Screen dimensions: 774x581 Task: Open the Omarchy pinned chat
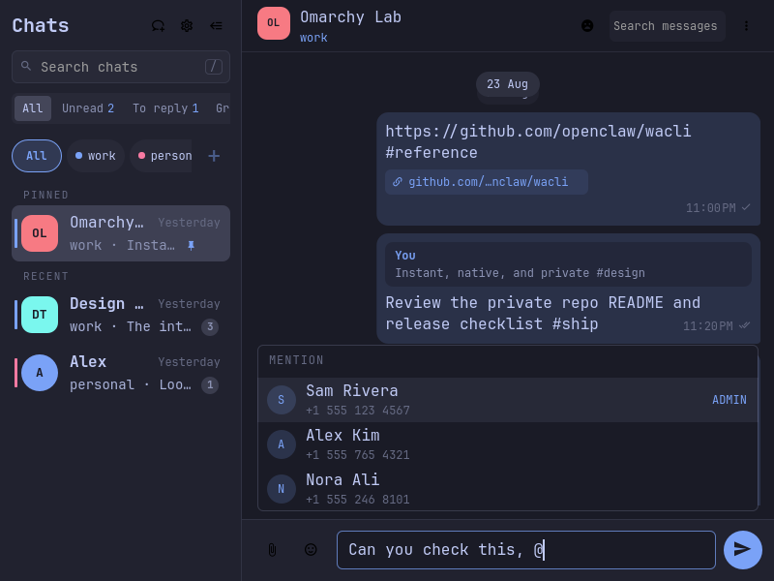point(121,233)
